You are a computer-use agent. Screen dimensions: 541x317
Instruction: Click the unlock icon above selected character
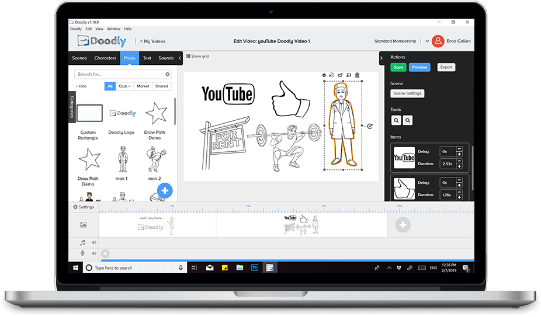(340, 75)
